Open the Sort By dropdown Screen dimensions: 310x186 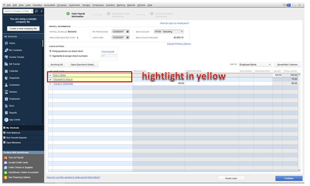click(255, 64)
